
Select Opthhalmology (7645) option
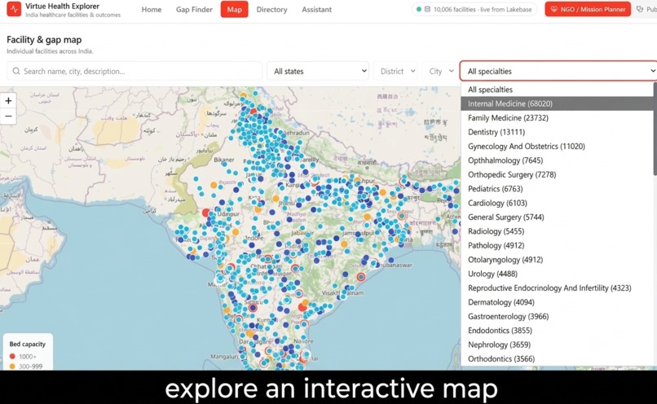[x=557, y=160]
